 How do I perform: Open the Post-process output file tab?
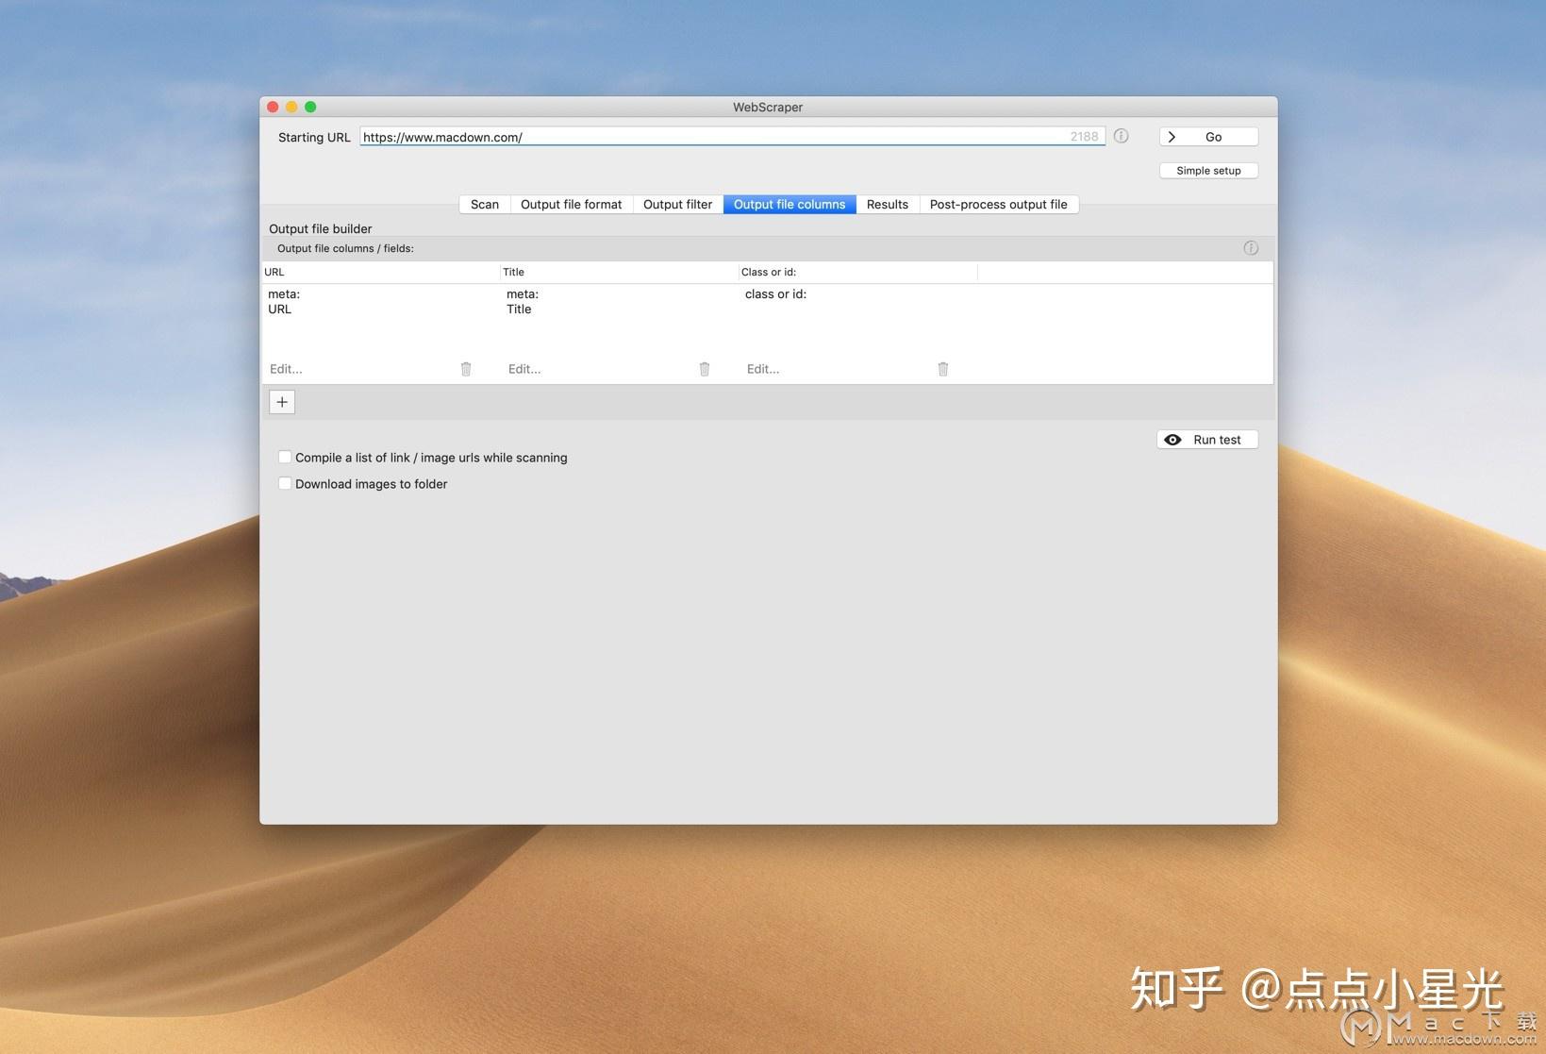(x=999, y=205)
